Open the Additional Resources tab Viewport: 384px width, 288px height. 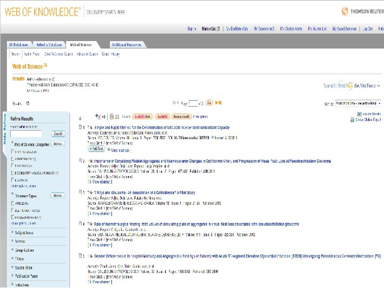pyautogui.click(x=126, y=45)
